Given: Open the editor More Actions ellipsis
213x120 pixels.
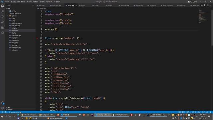Looking at the screenshot, I should click(211, 5).
